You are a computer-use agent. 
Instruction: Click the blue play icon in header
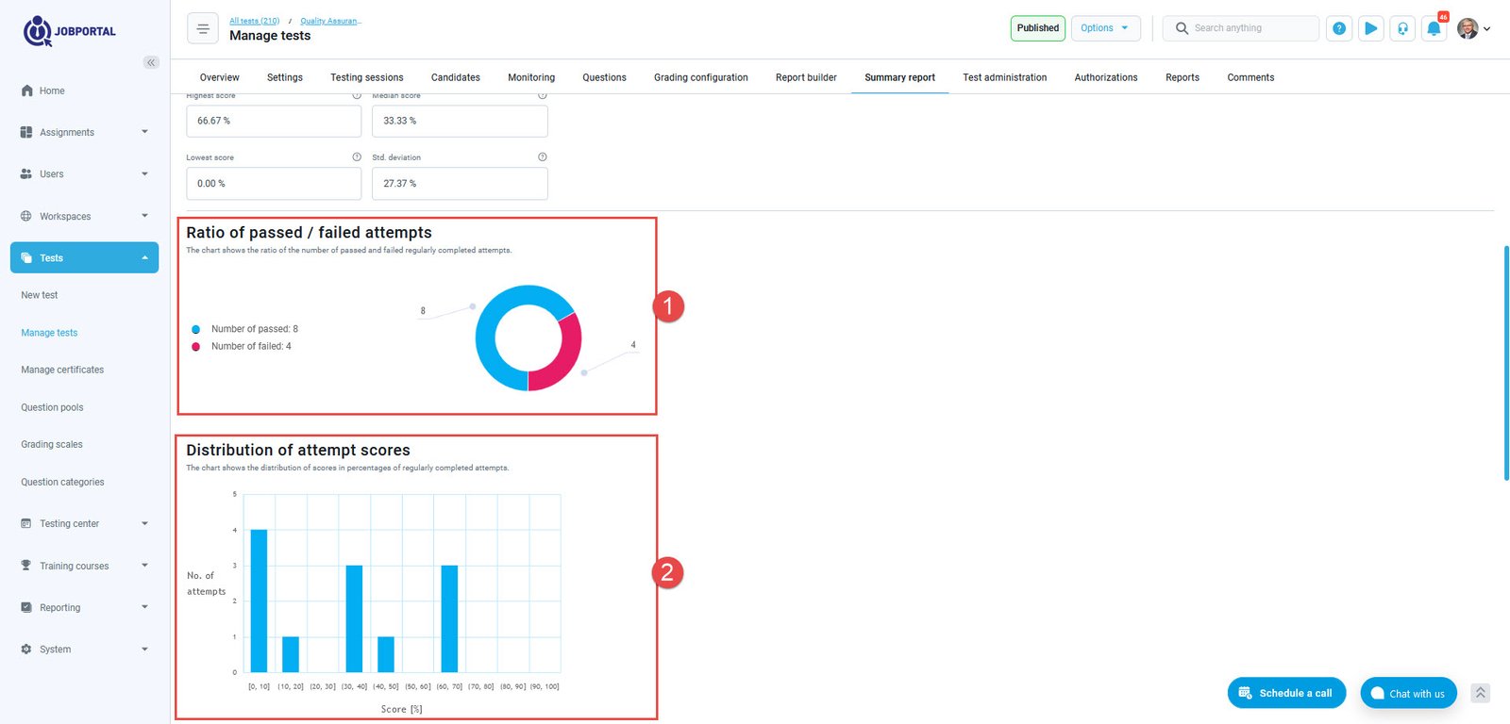[x=1370, y=28]
